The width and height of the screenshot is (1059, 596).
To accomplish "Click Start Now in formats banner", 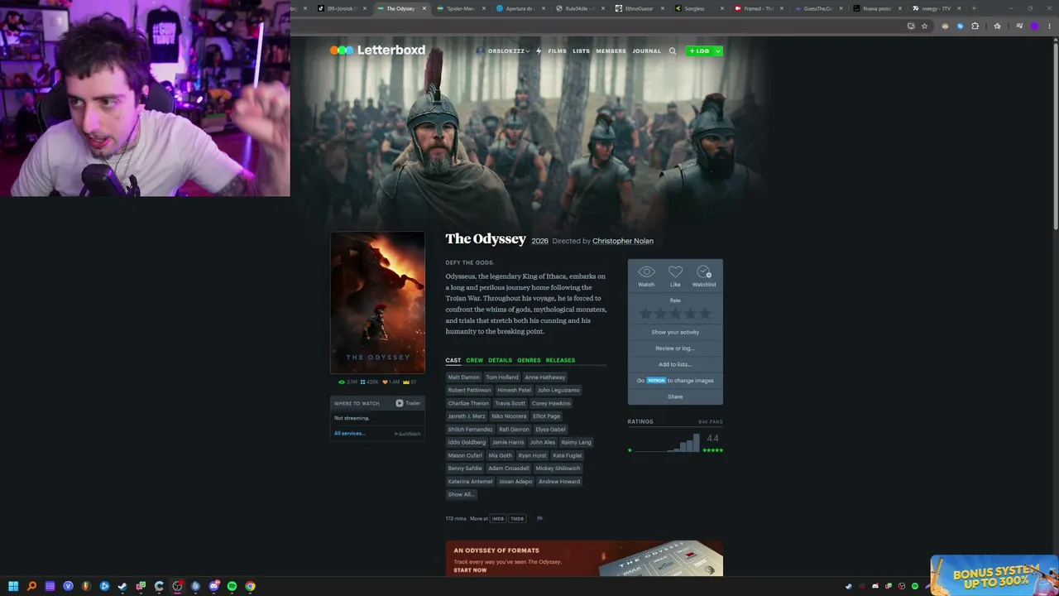I will pyautogui.click(x=470, y=570).
